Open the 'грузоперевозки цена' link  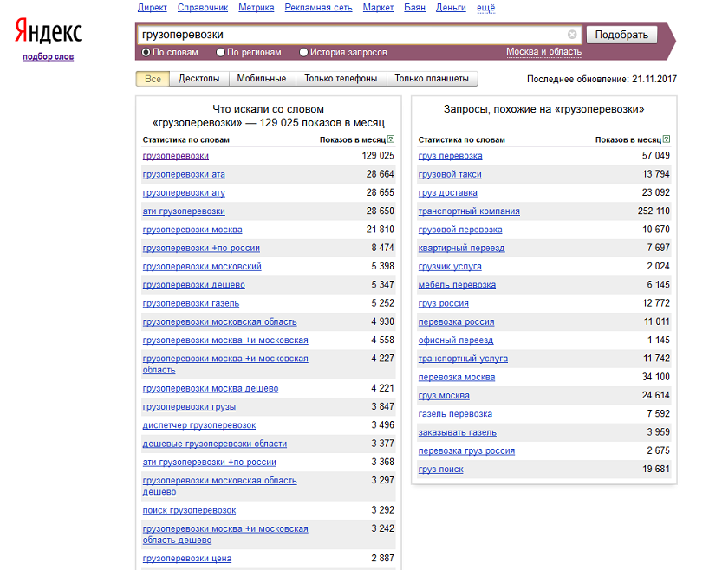pos(186,559)
